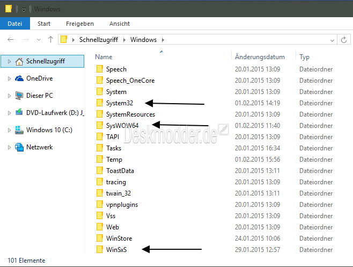Image resolution: width=353 pixels, height=267 pixels.
Task: Sort by the Name column header
Action: [104, 57]
